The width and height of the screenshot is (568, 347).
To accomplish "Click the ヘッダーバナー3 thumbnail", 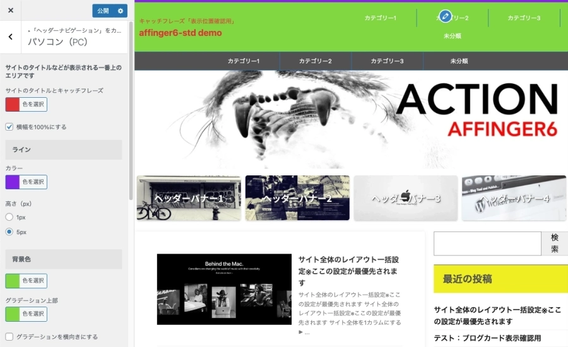I will click(x=406, y=197).
